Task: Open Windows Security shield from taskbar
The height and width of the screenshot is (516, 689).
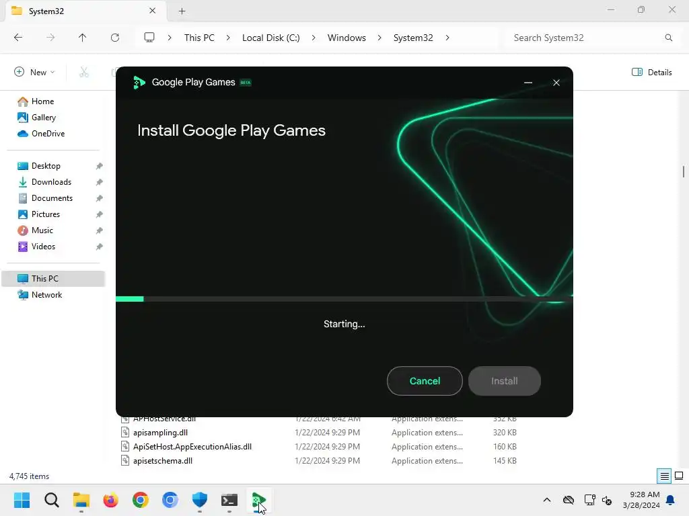Action: (x=199, y=500)
